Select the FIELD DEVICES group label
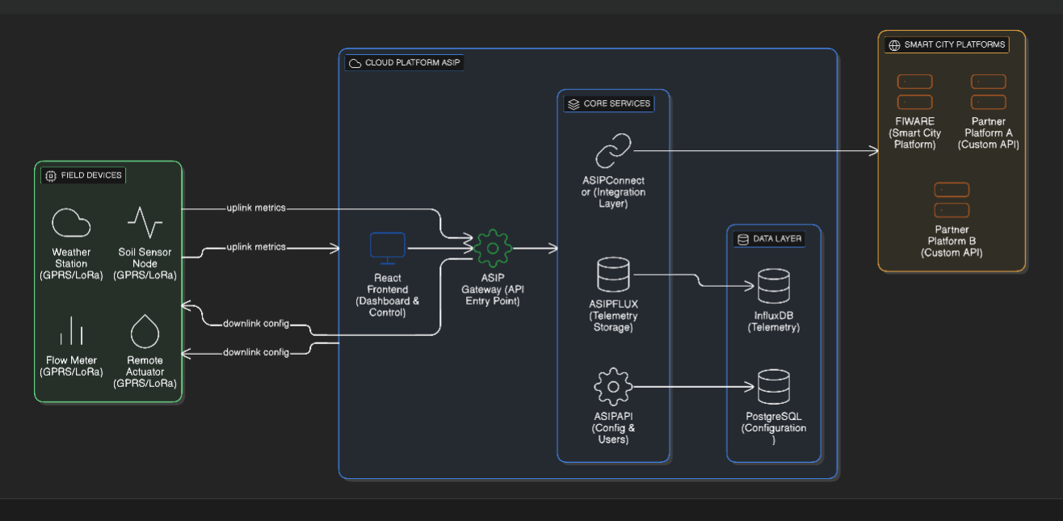 tap(91, 175)
